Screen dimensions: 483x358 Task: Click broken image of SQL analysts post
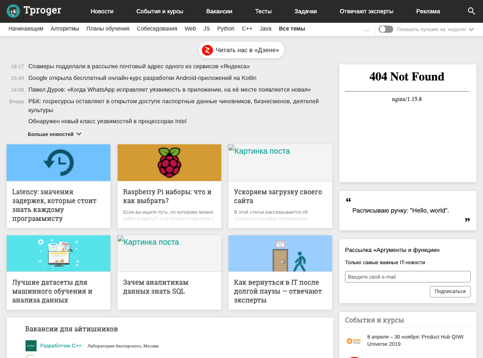coord(169,254)
